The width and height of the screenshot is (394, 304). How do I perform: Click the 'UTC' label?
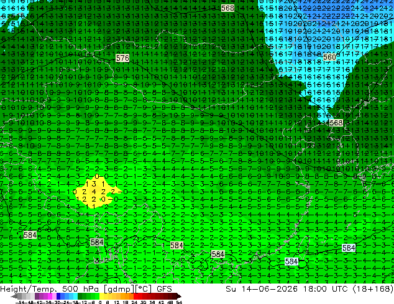click(340, 289)
